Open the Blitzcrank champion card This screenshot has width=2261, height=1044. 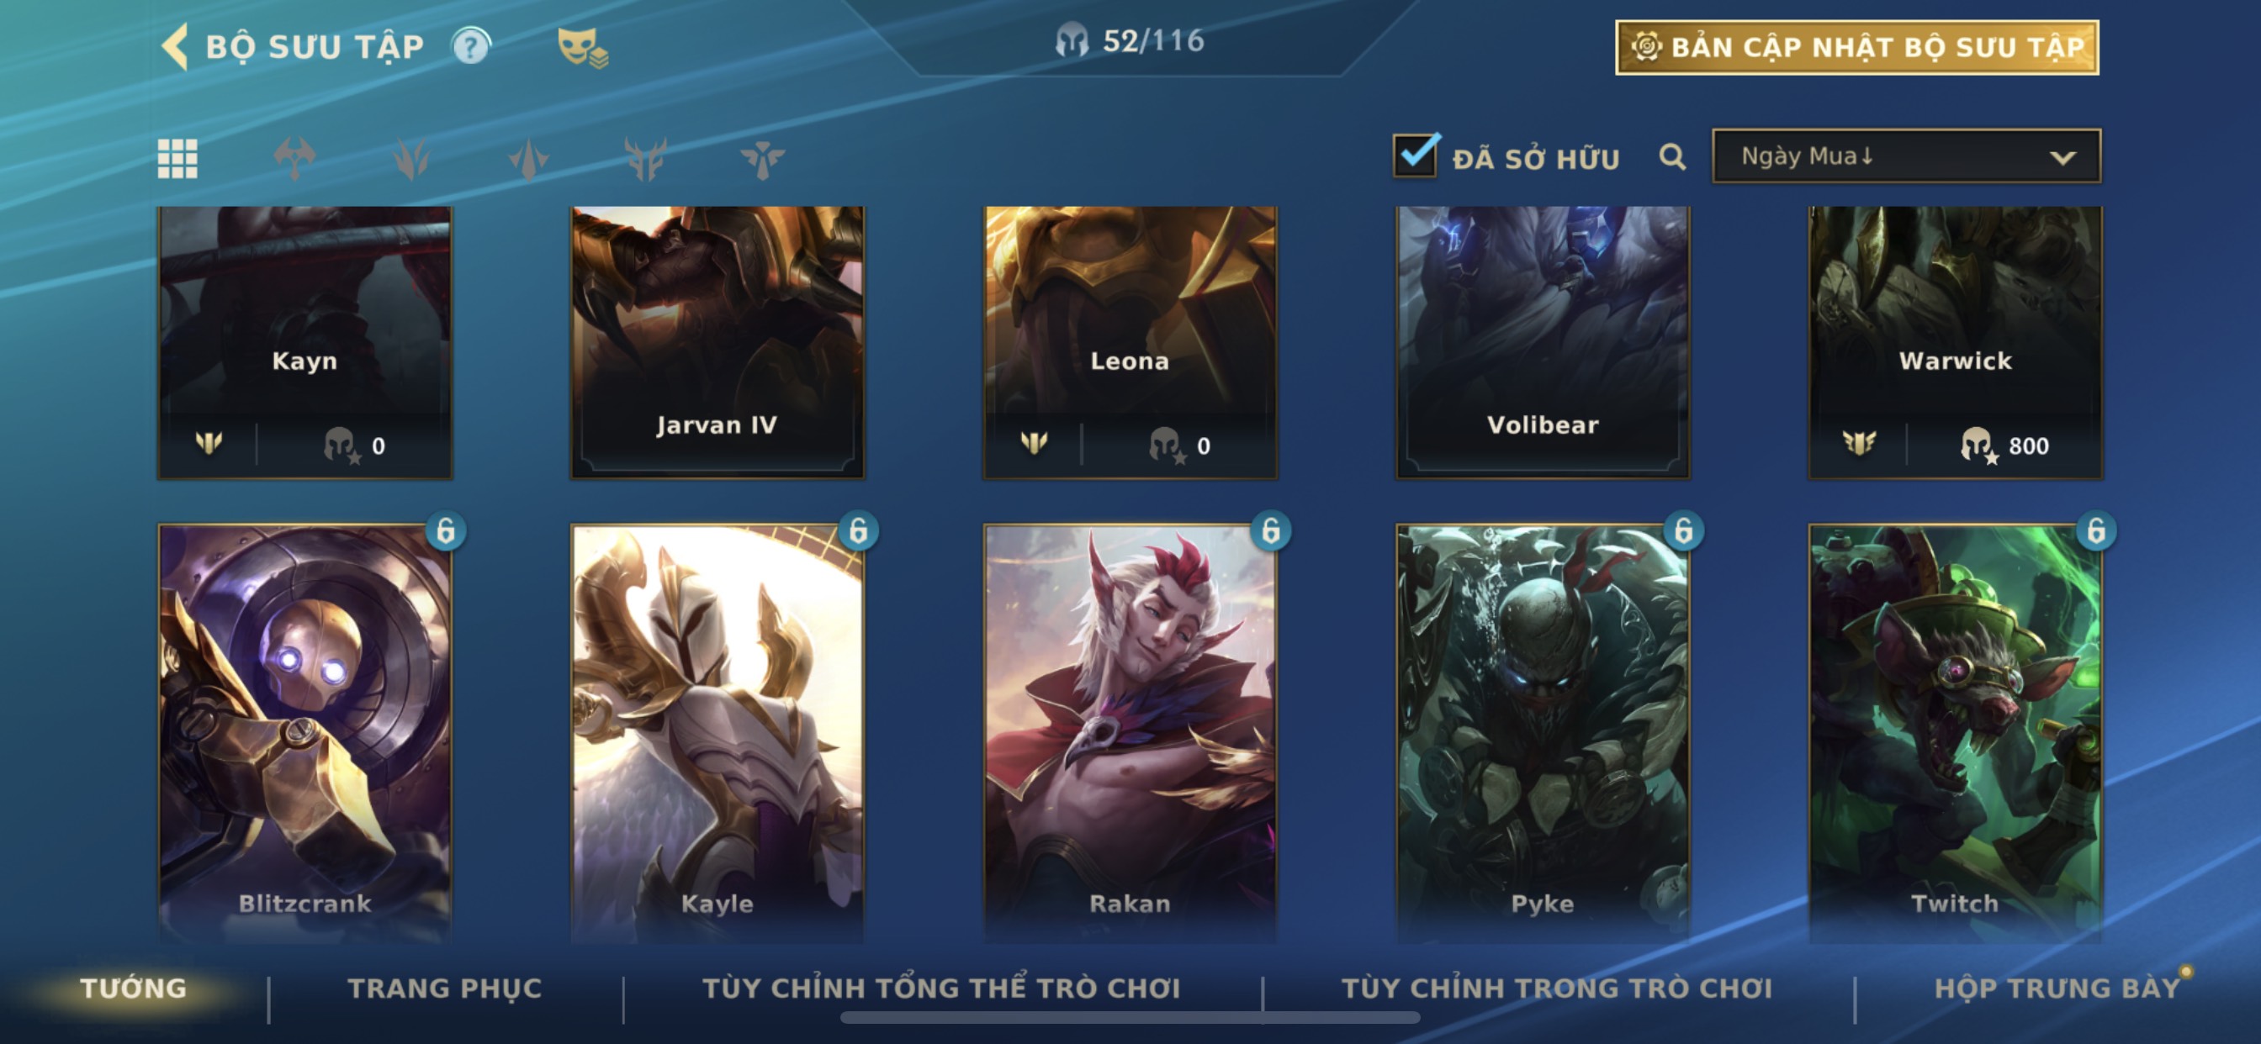click(x=304, y=732)
